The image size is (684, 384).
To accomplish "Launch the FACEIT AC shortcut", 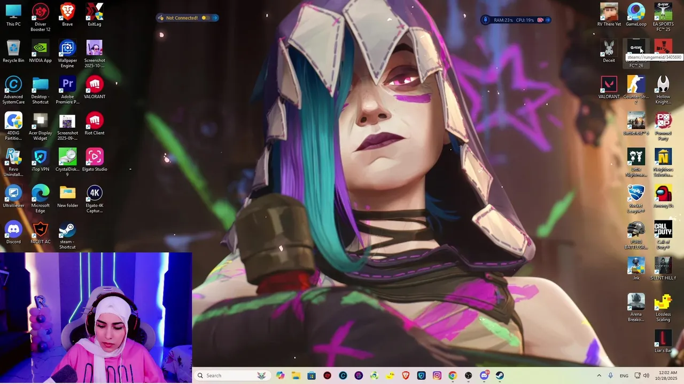I will (40, 233).
